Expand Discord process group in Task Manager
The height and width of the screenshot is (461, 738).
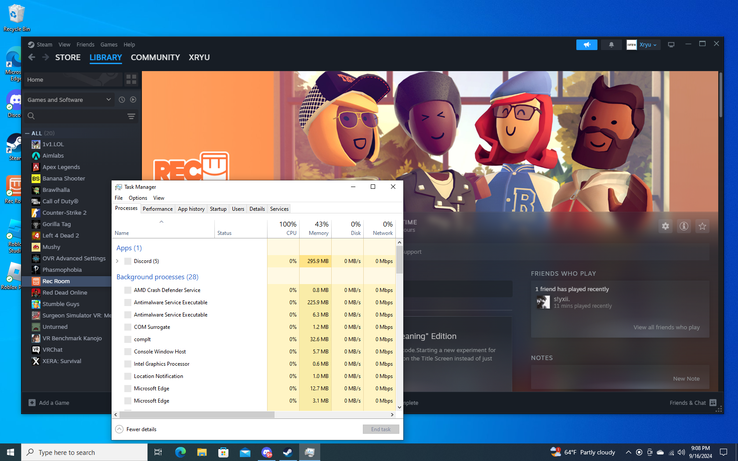[x=117, y=261]
